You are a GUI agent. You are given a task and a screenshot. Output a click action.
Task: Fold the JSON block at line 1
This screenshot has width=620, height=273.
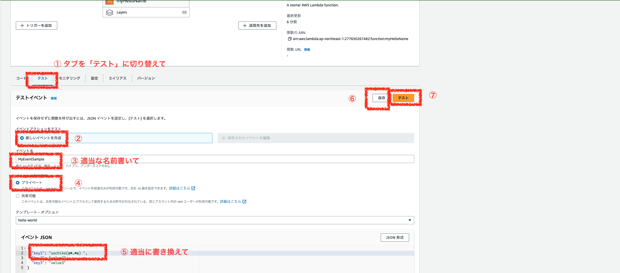25,248
